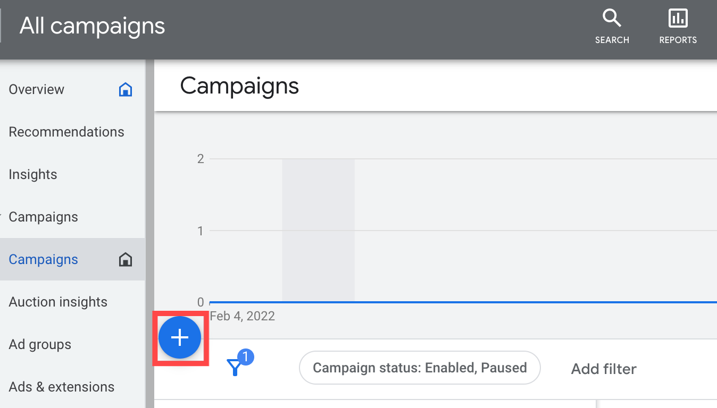This screenshot has width=717, height=408.
Task: Click the dark home icon beside Campaigns
Action: pyautogui.click(x=125, y=259)
